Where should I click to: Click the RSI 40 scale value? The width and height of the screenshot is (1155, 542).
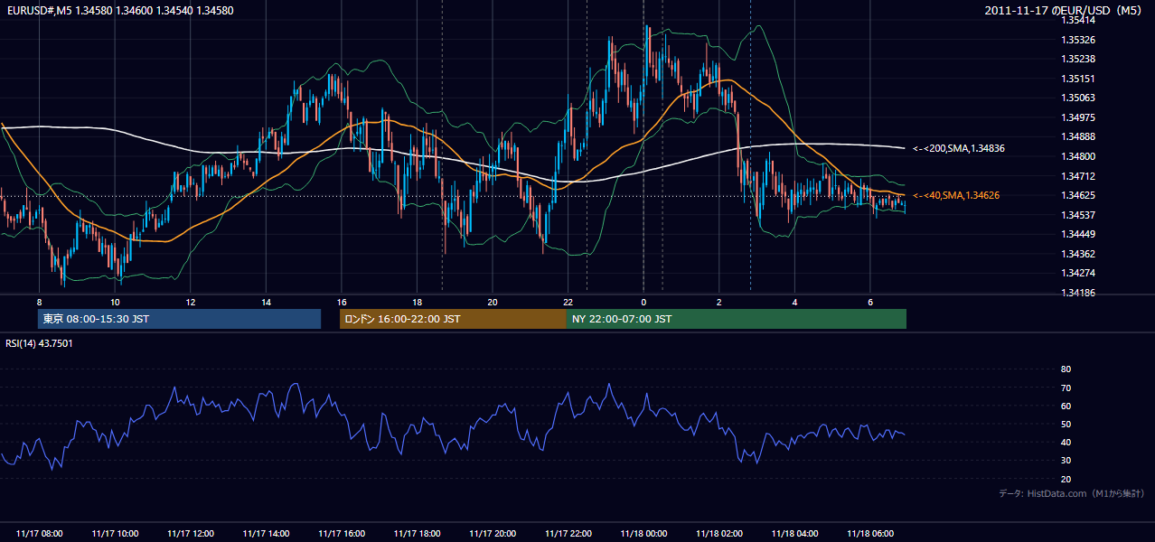(1066, 442)
